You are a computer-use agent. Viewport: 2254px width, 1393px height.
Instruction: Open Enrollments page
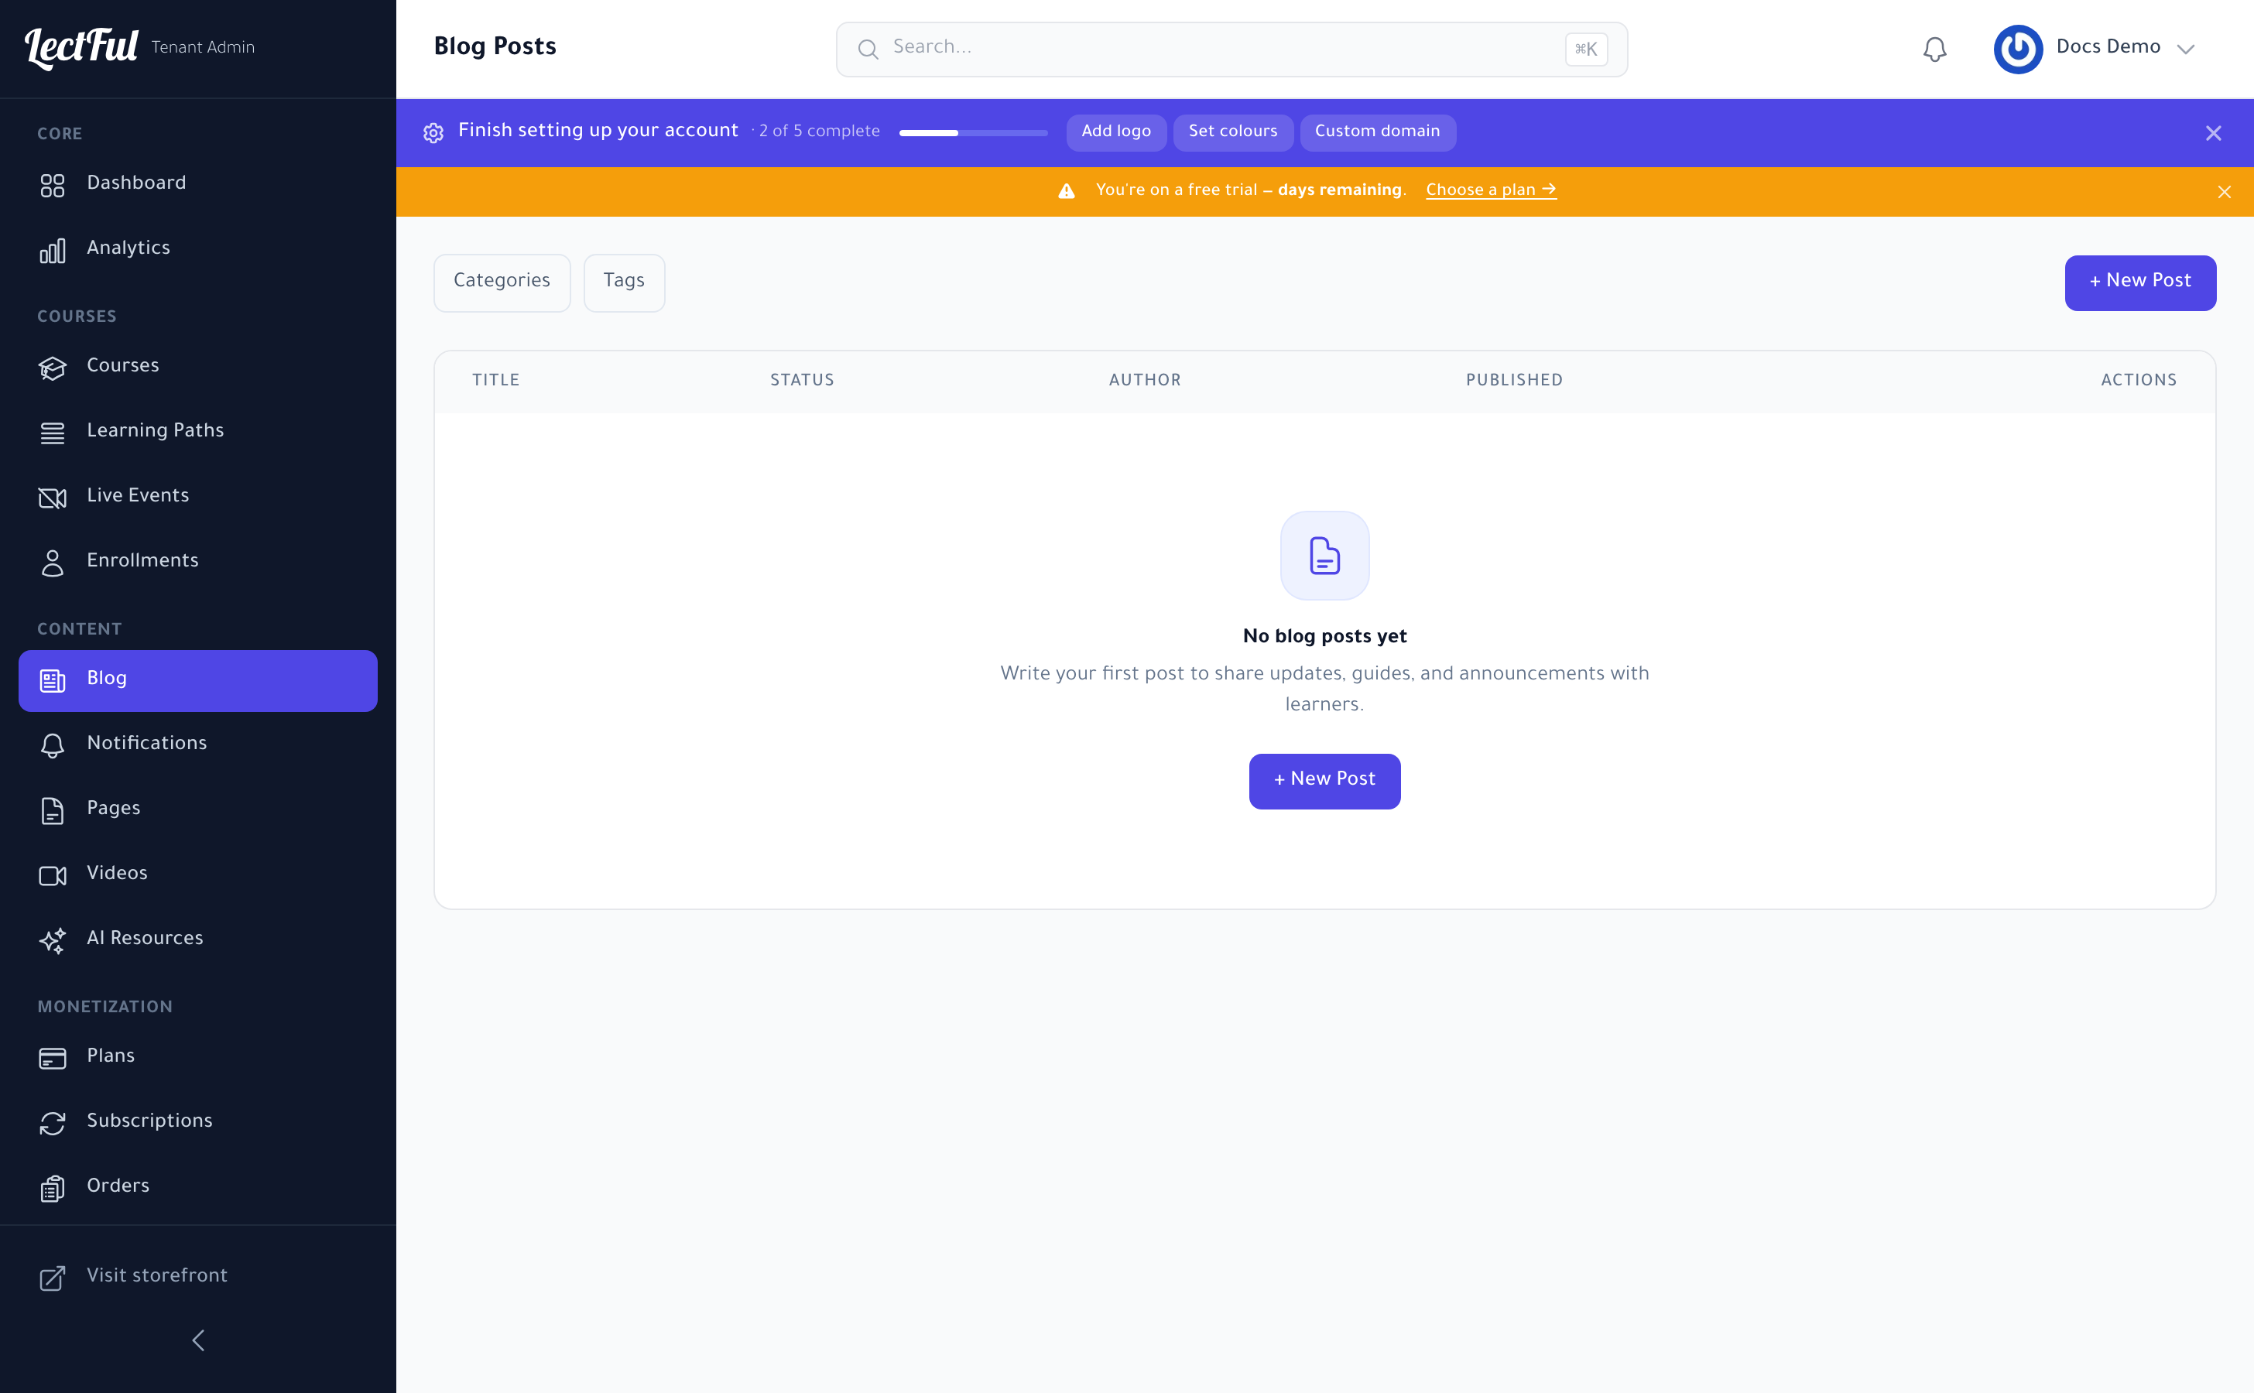pos(198,563)
